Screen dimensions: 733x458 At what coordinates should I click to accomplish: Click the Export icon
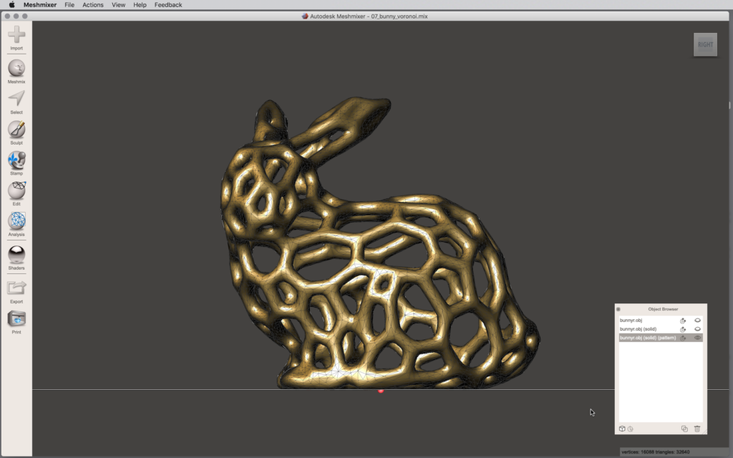16,288
